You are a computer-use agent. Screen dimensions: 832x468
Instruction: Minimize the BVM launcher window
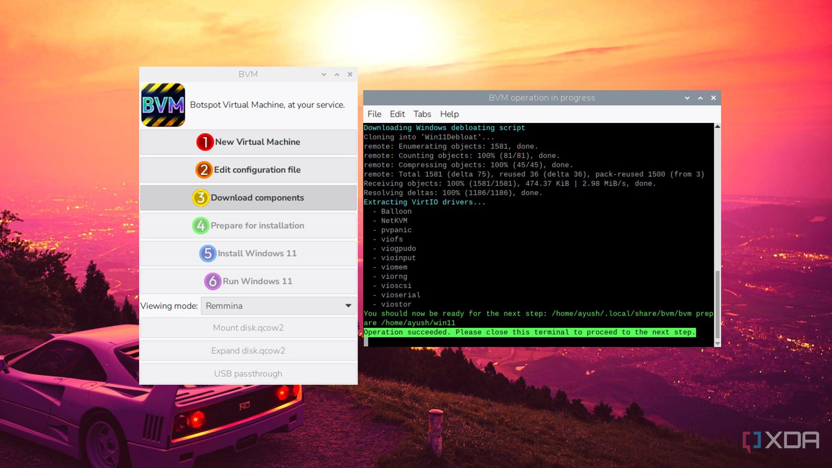324,74
